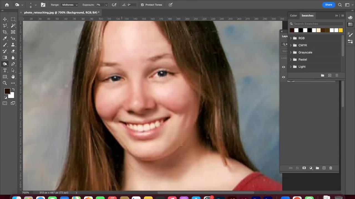The height and width of the screenshot is (199, 355).
Task: Open the Swatches panel menu
Action: point(343,15)
